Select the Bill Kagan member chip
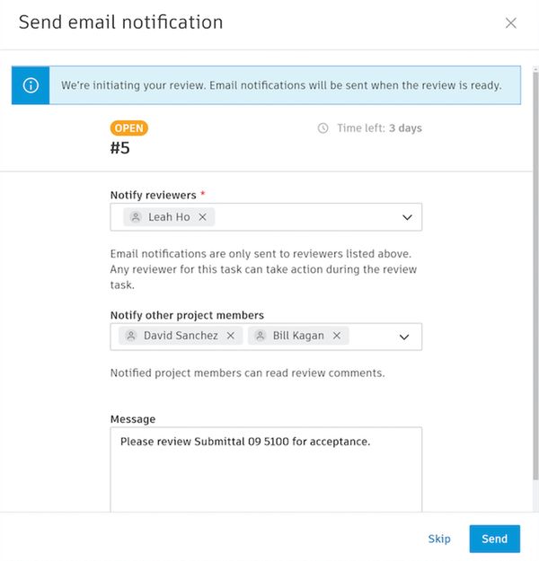The image size is (539, 561). (298, 336)
